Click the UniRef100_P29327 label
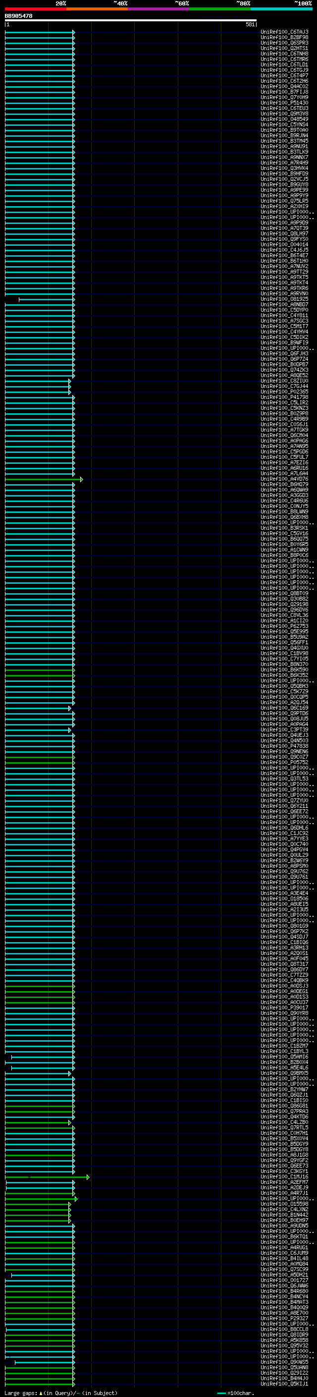The height and width of the screenshot is (1397, 317). coord(284,1318)
